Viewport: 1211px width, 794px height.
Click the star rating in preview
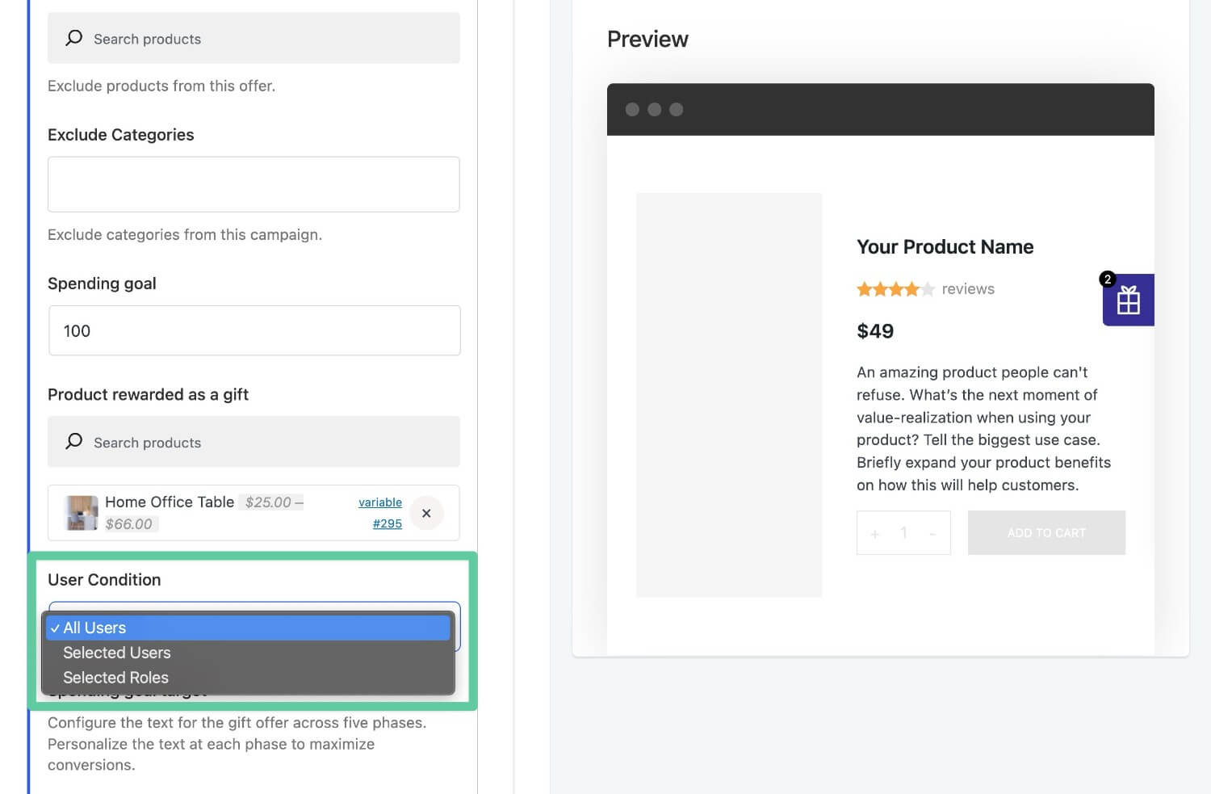895,288
